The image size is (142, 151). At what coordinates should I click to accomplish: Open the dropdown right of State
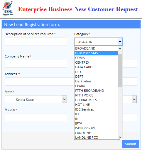click(134, 99)
